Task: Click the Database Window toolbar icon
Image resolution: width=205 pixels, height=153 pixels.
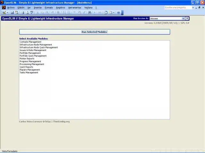Action: pyautogui.click(x=106, y=12)
